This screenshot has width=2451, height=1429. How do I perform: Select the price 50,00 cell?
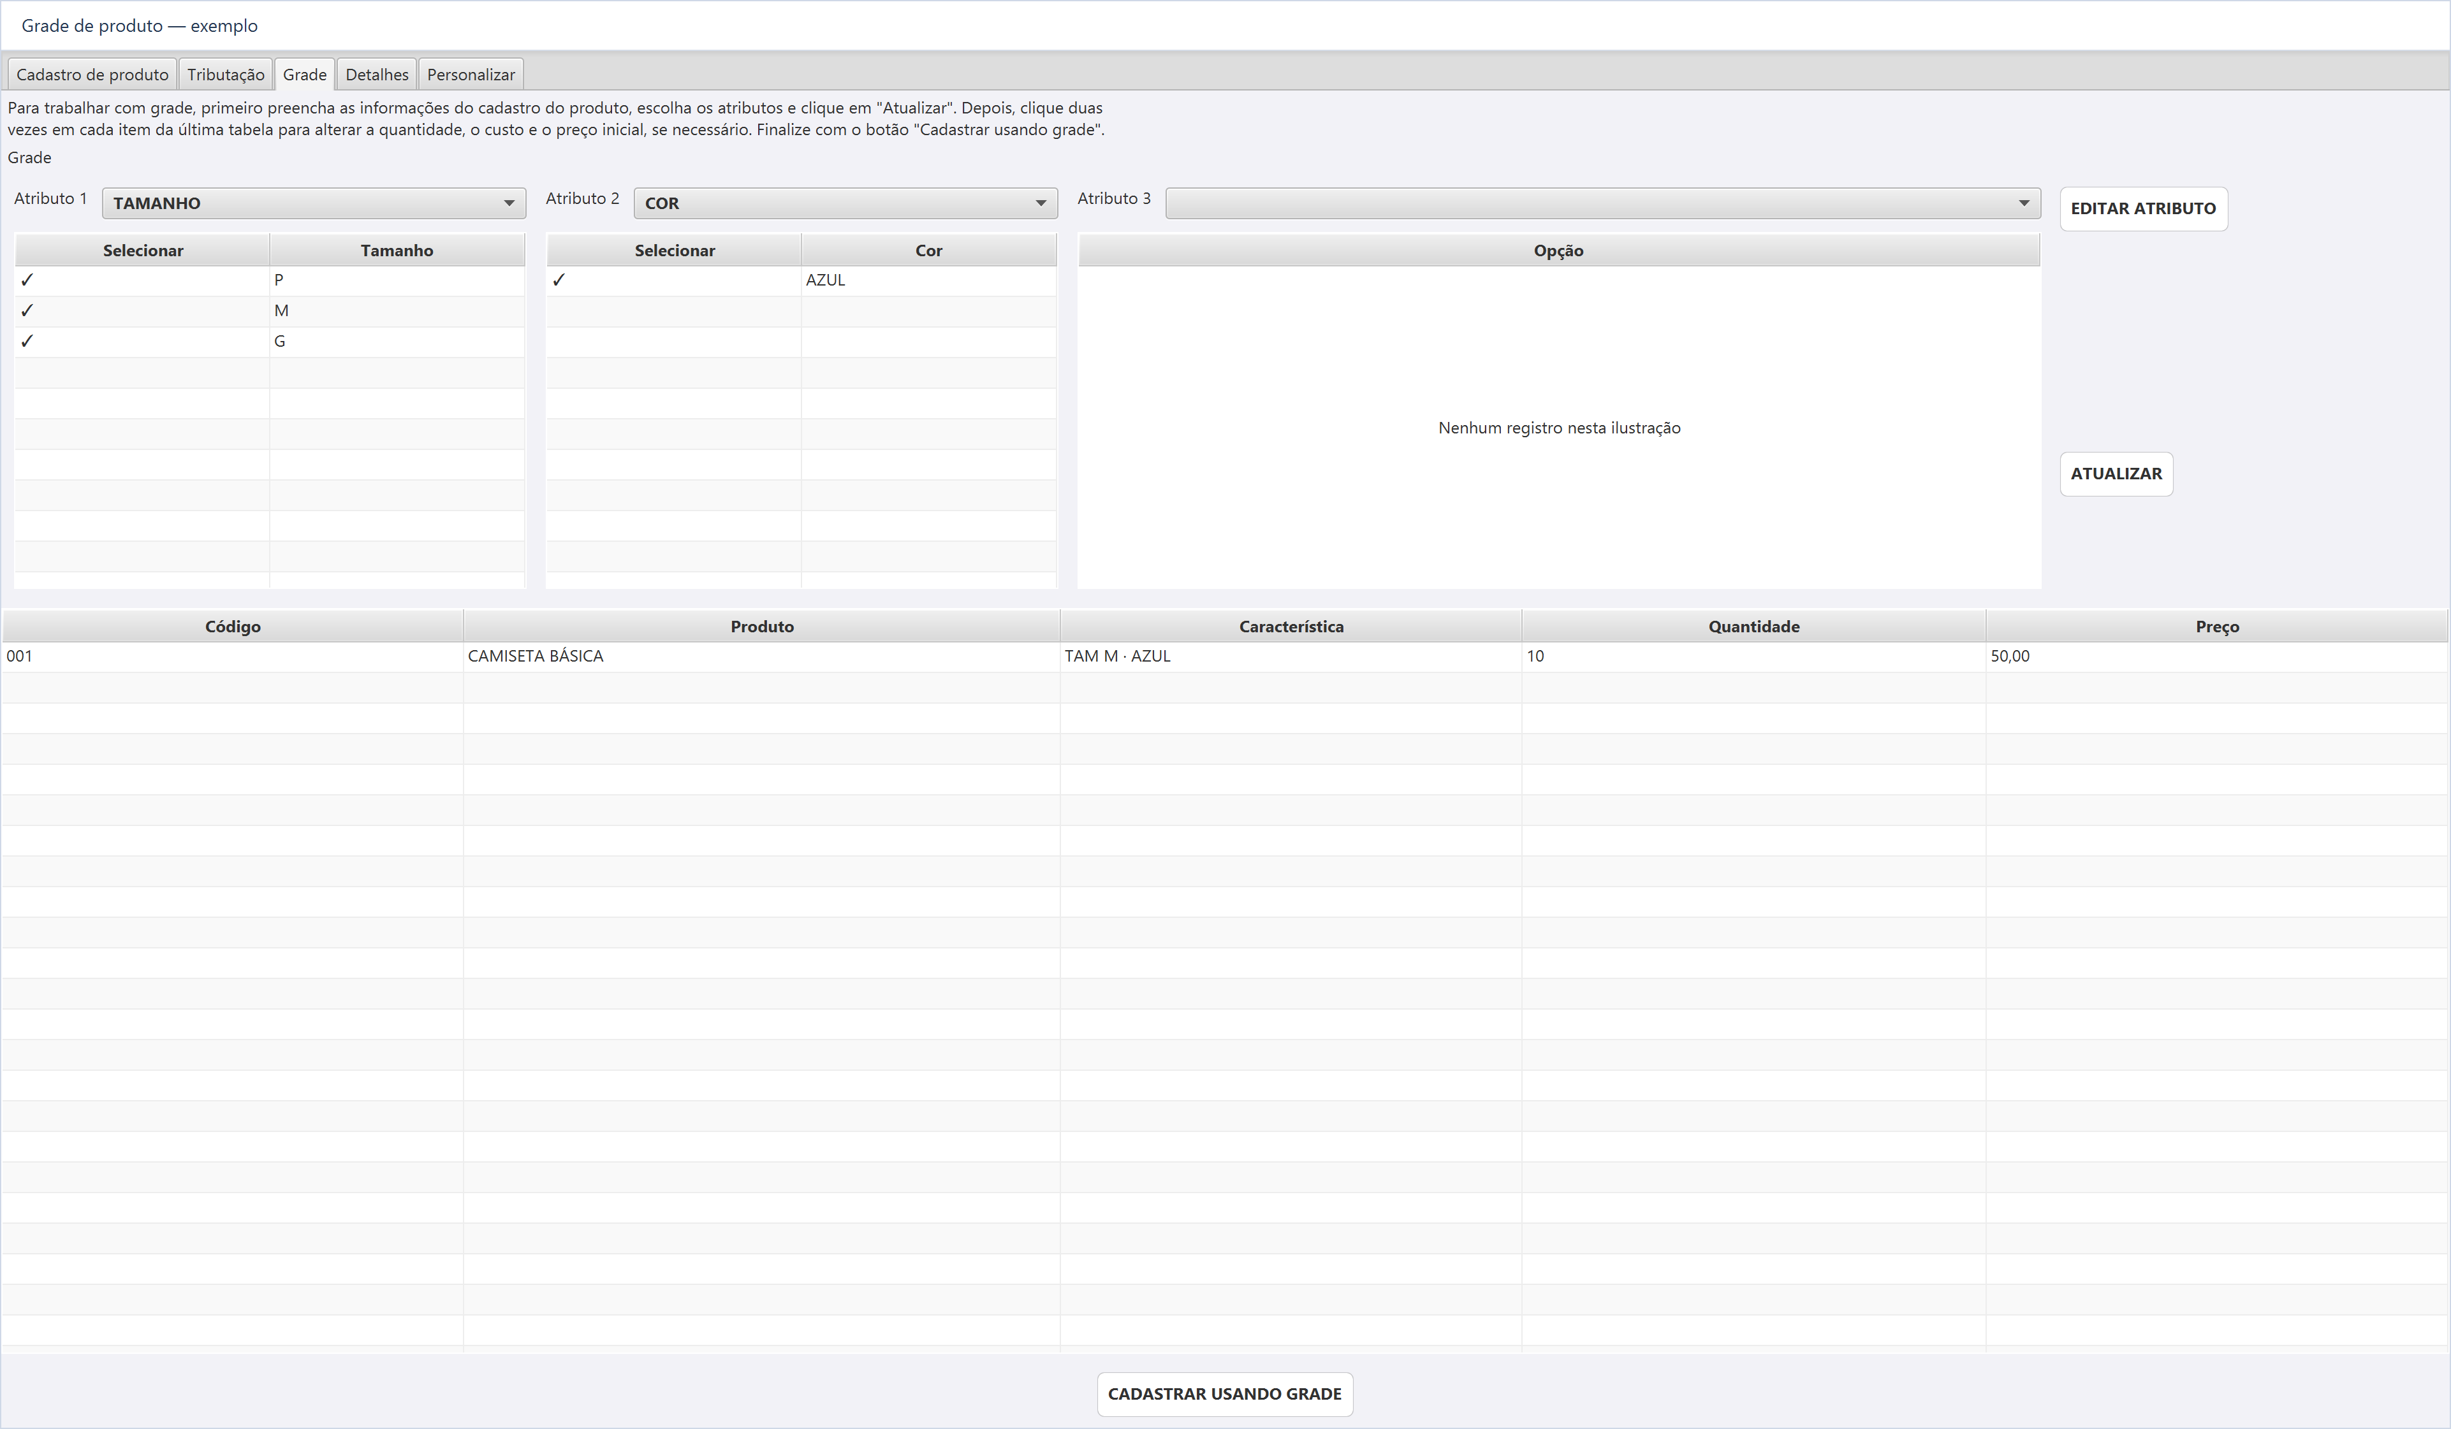click(2216, 656)
